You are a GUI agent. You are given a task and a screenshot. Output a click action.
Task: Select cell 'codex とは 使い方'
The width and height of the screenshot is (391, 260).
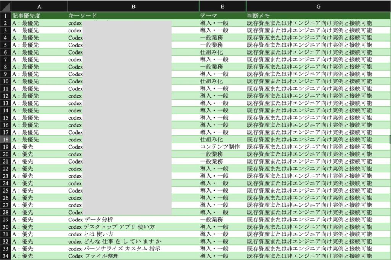[133, 234]
